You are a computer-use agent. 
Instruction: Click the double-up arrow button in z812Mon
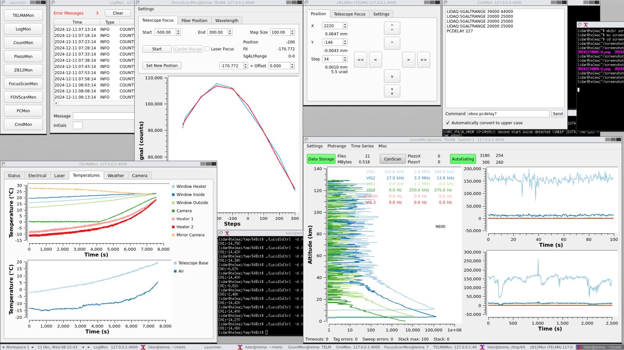coord(392,28)
